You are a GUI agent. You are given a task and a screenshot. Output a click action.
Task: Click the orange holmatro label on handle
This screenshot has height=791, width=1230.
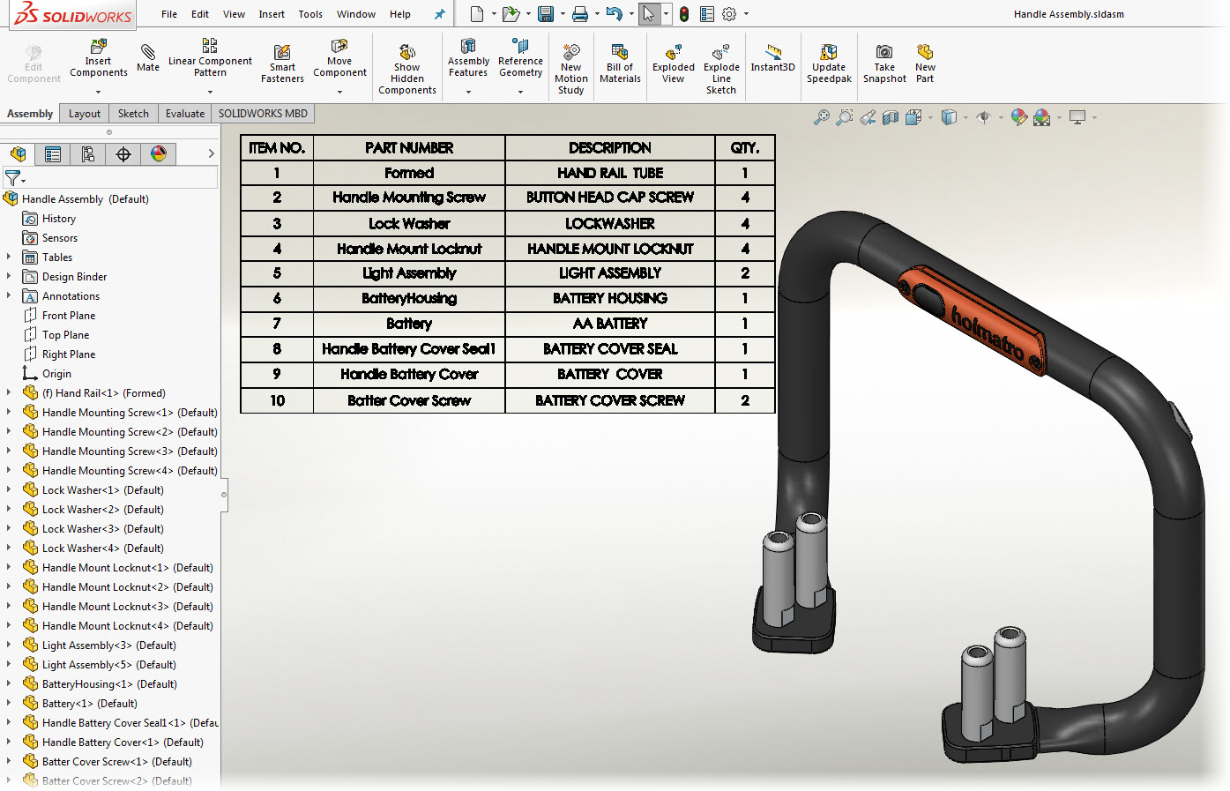pyautogui.click(x=972, y=323)
